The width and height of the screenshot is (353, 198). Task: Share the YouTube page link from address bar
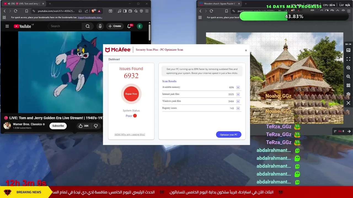[86, 11]
